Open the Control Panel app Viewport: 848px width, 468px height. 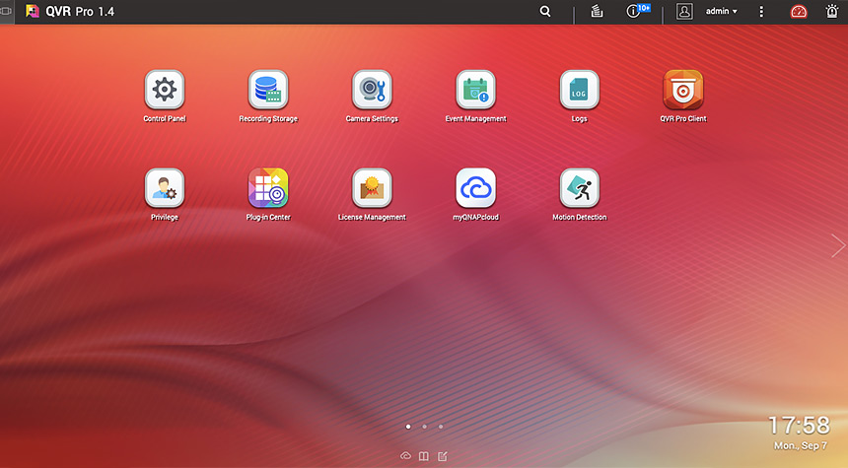[165, 90]
